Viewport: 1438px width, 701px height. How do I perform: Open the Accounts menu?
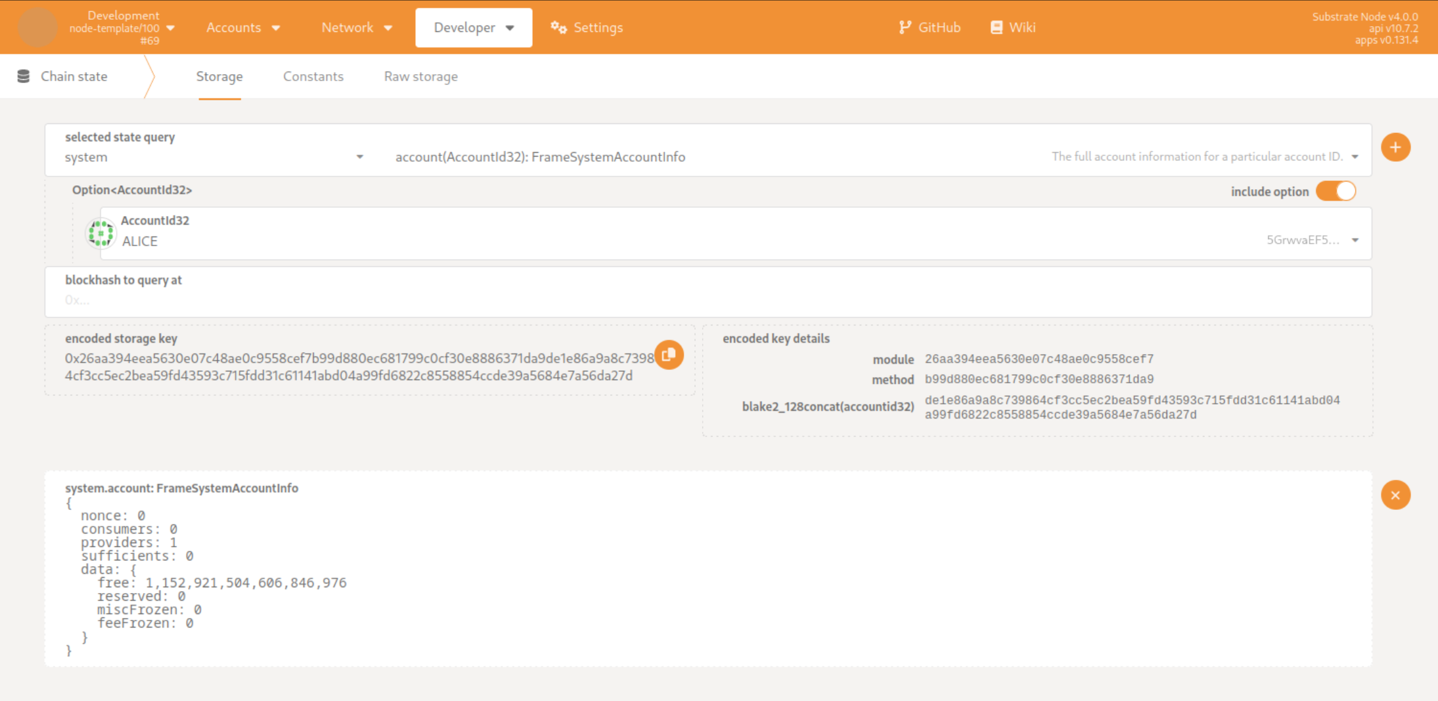point(243,27)
